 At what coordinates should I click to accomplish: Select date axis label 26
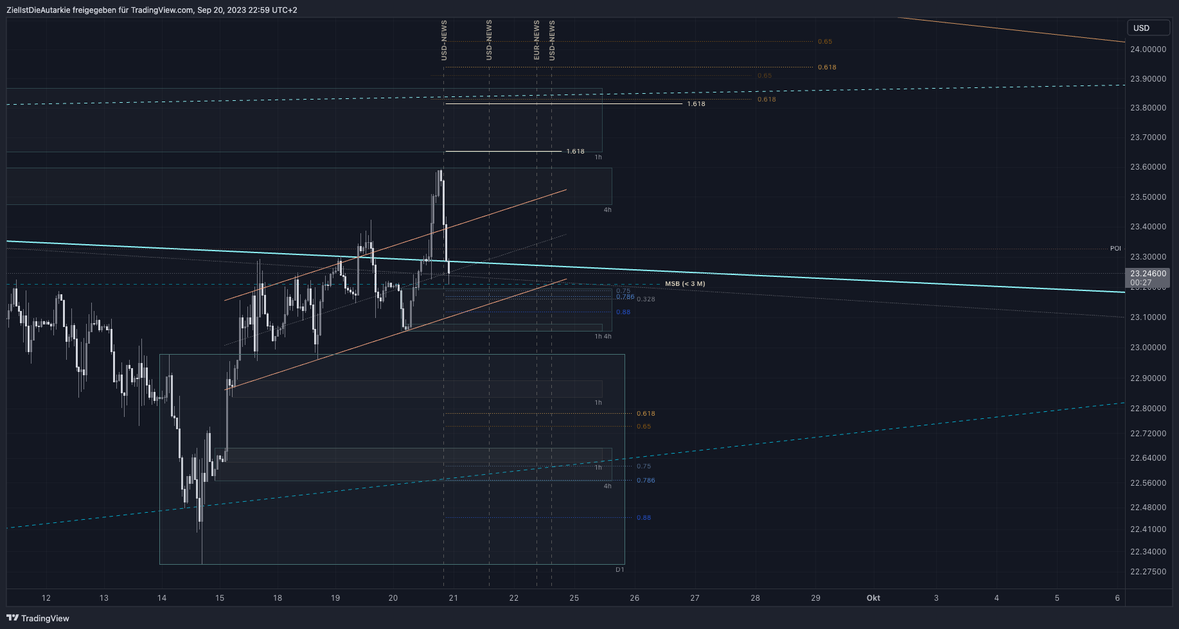pos(635,598)
